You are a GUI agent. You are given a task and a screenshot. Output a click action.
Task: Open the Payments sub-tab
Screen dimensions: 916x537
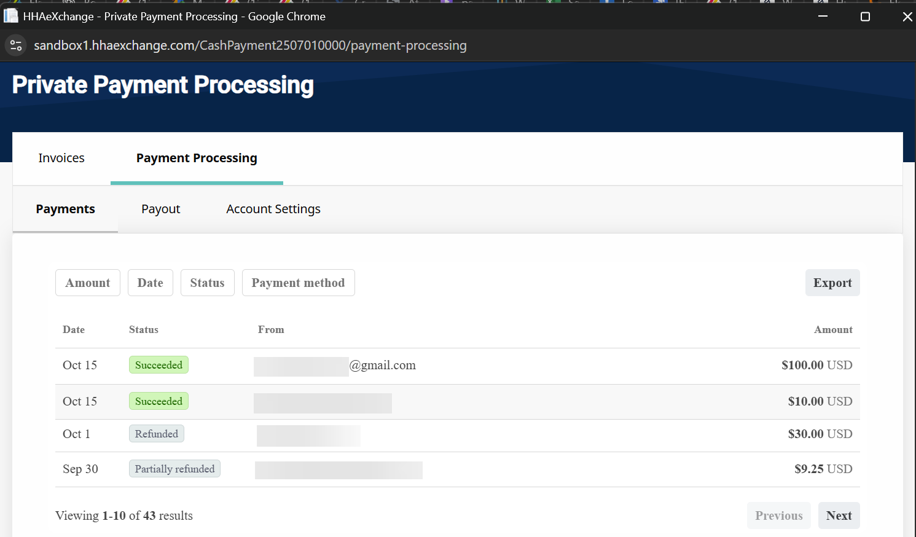65,209
